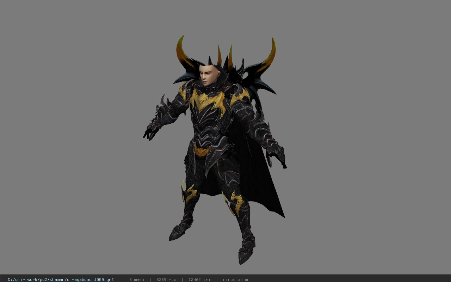Click the '5 mesh' status entry
Viewport: 451px width, 282px height.
[x=136, y=280]
